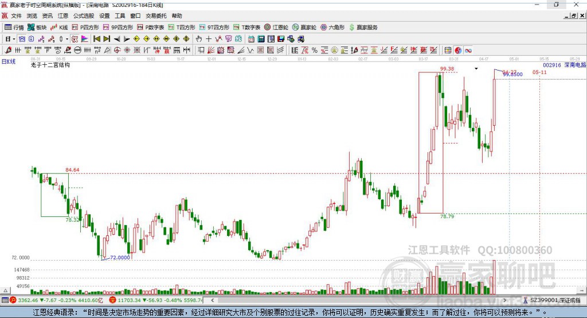Open the 江恩轮 Gann wheel
Screen dimensions: 587x318
click(276, 28)
